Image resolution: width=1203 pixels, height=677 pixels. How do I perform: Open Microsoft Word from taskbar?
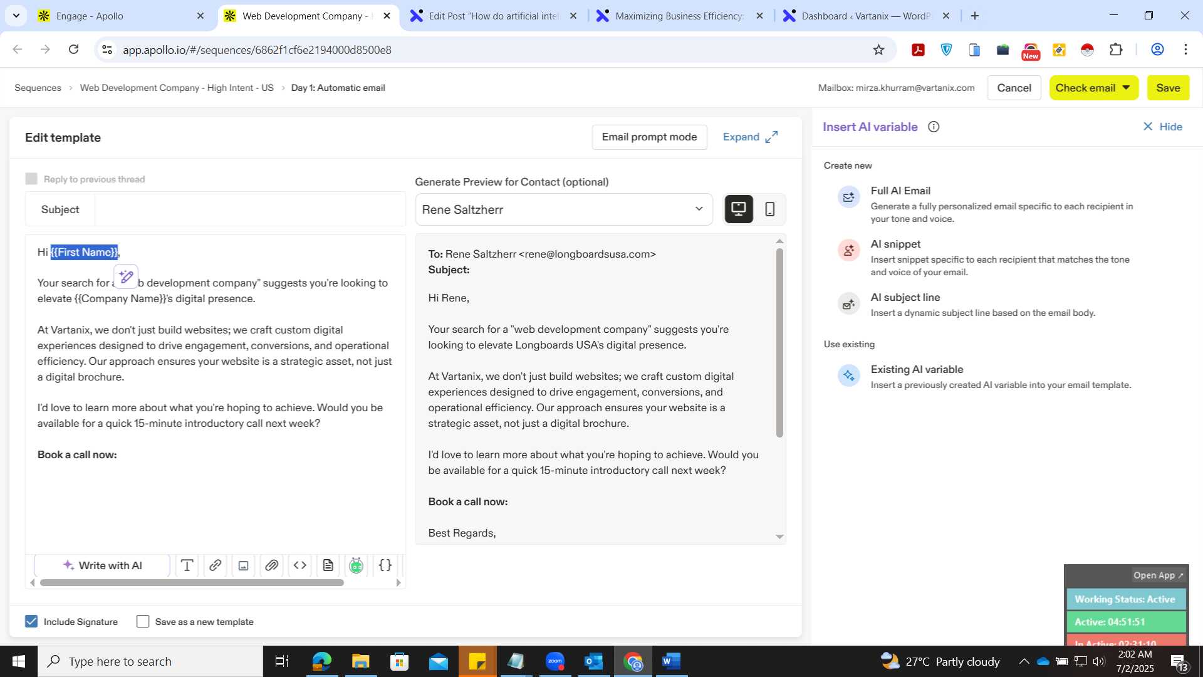point(671,661)
